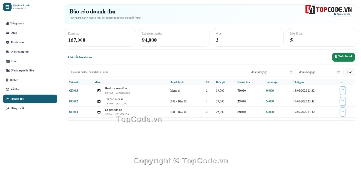Click the Đơn giá column header

(220, 82)
